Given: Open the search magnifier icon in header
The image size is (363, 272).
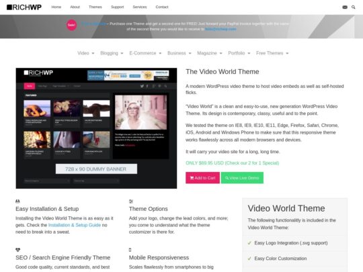Looking at the screenshot, I should 354,7.
